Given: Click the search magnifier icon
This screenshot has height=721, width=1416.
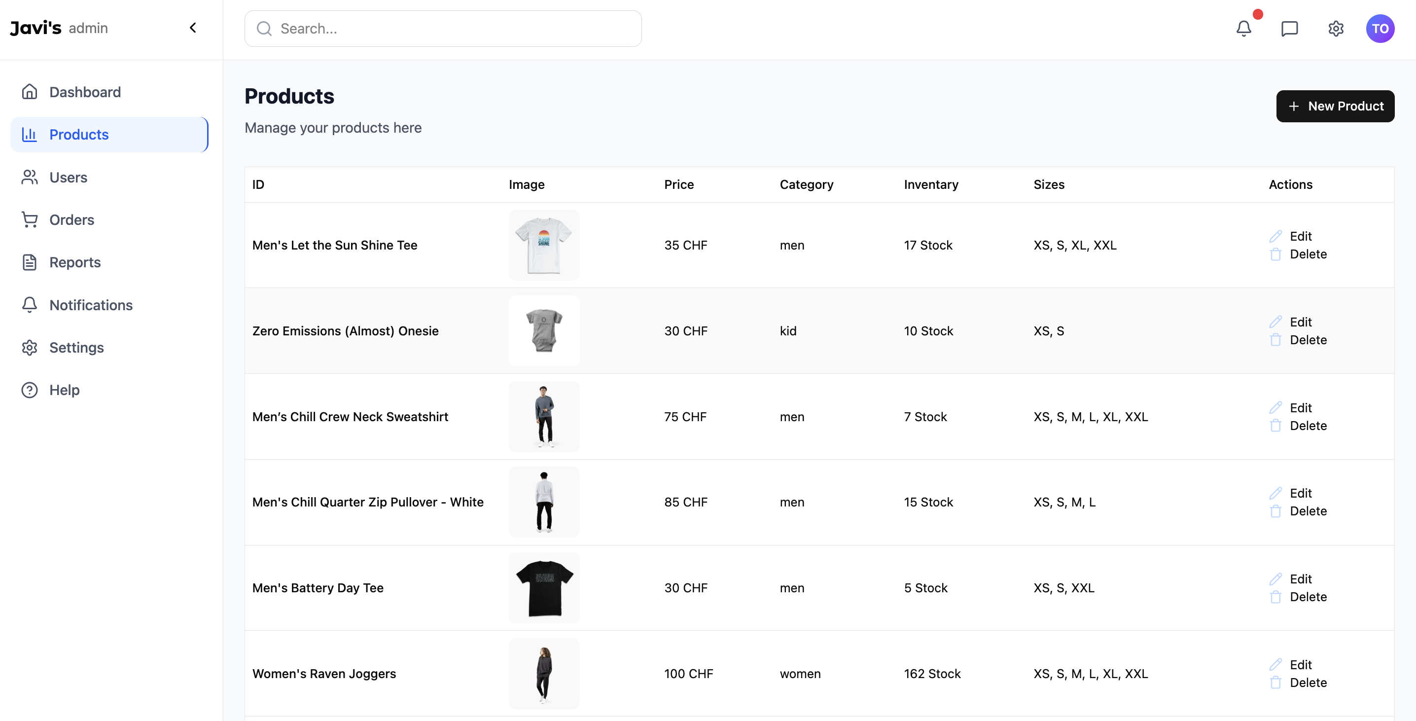Looking at the screenshot, I should (264, 29).
